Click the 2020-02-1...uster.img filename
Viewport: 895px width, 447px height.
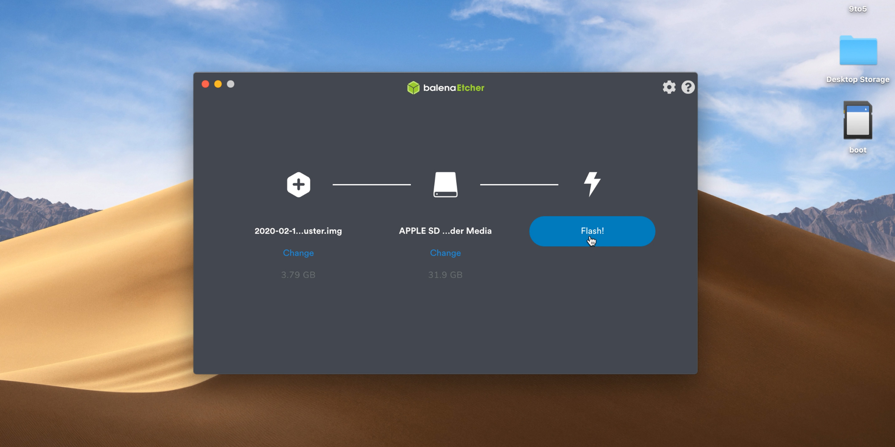(298, 231)
